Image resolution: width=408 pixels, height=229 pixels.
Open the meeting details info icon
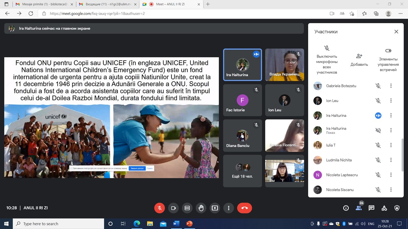click(x=346, y=208)
